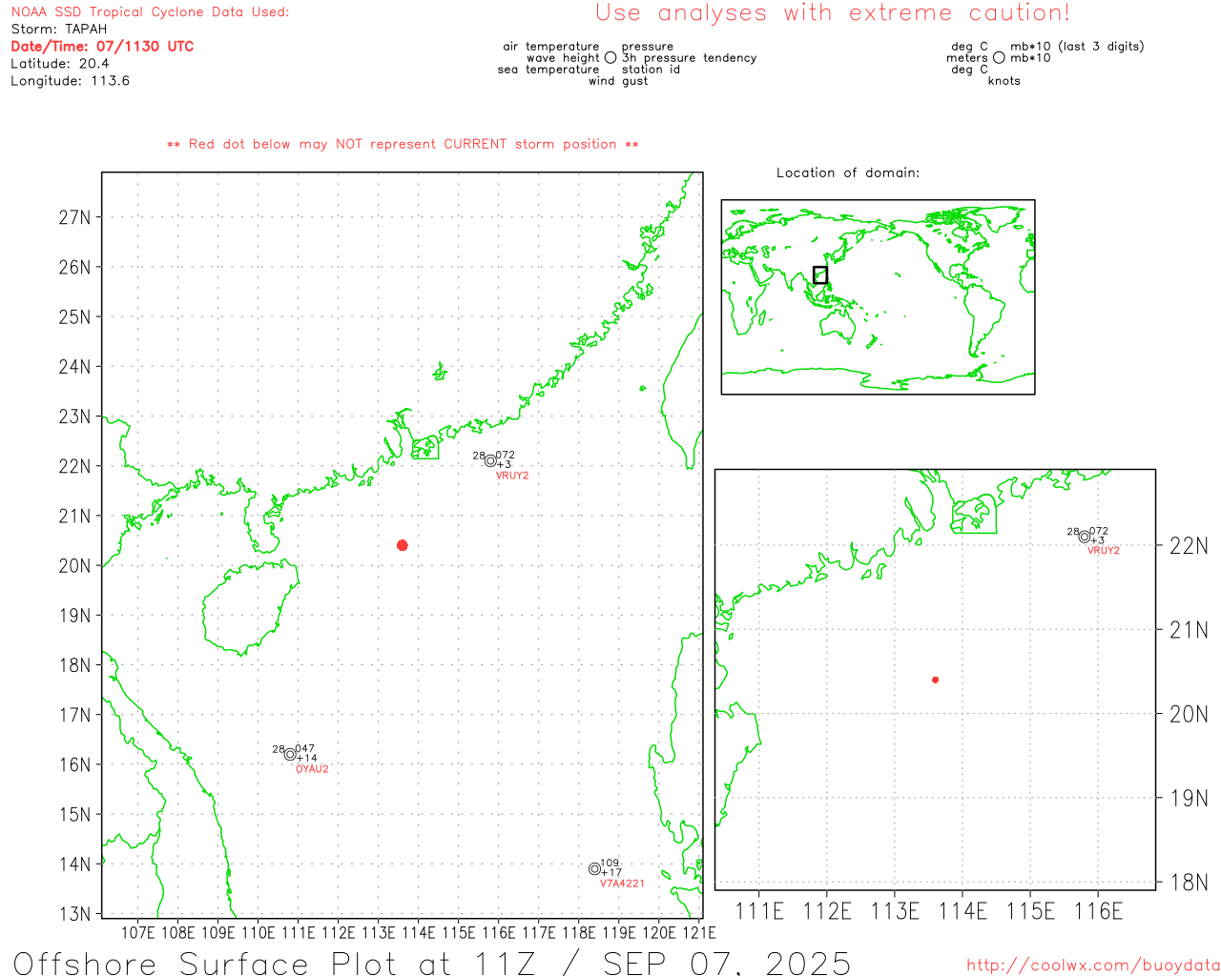This screenshot has height=976, width=1221.
Task: Click the red storm dot on main map
Action: pos(403,545)
